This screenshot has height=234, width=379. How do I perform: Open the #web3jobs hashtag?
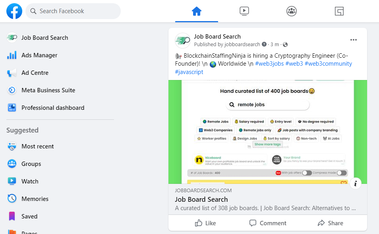[x=269, y=64]
